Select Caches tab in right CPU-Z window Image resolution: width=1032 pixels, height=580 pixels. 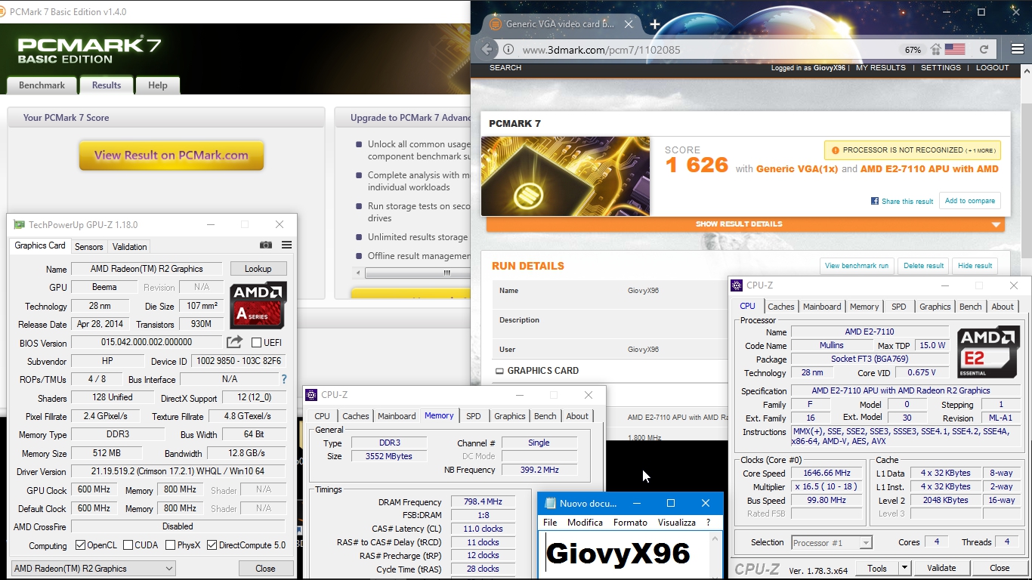tap(780, 307)
